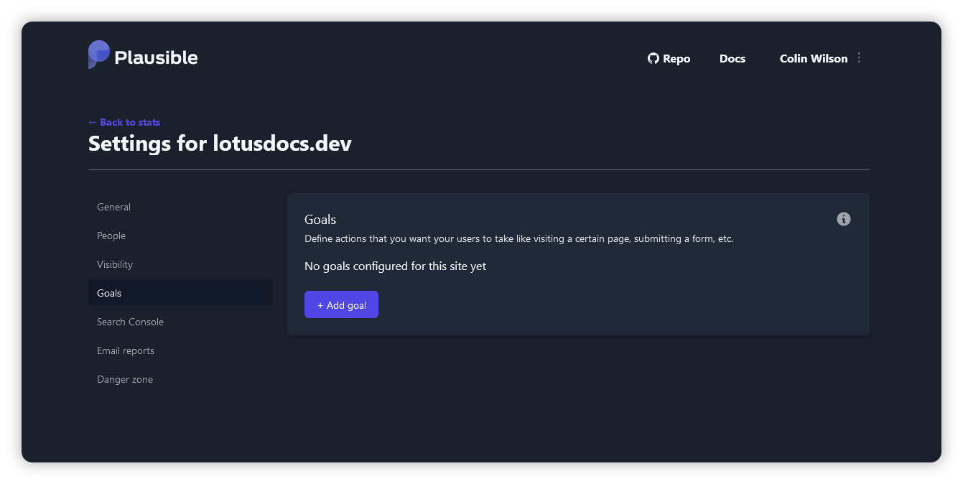
Task: Click the Plausible wordmark text
Action: 156,57
